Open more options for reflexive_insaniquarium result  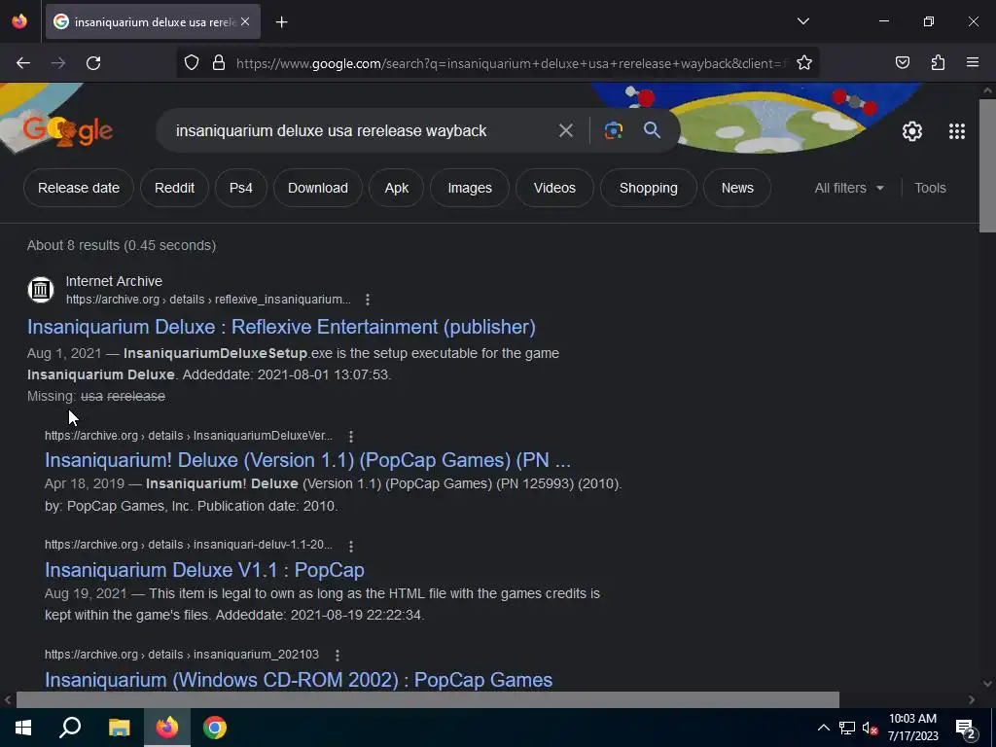click(x=368, y=300)
